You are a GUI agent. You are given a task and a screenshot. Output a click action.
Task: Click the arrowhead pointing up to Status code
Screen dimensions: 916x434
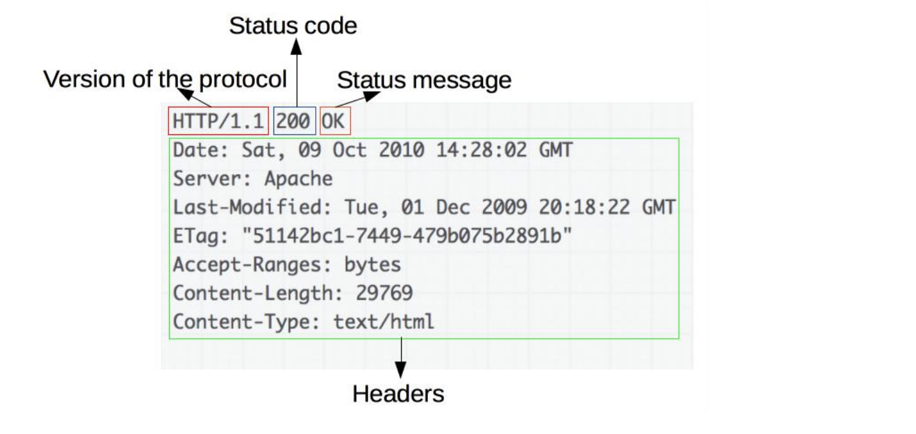pyautogui.click(x=296, y=45)
